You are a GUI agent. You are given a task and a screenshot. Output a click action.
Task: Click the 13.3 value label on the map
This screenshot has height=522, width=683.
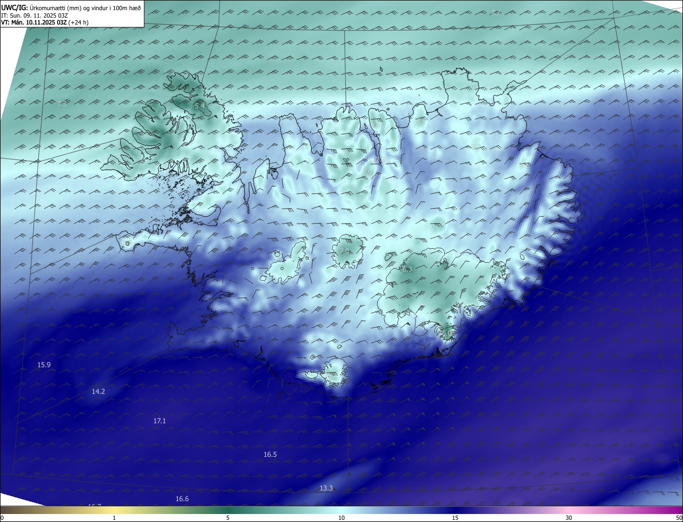click(x=326, y=488)
